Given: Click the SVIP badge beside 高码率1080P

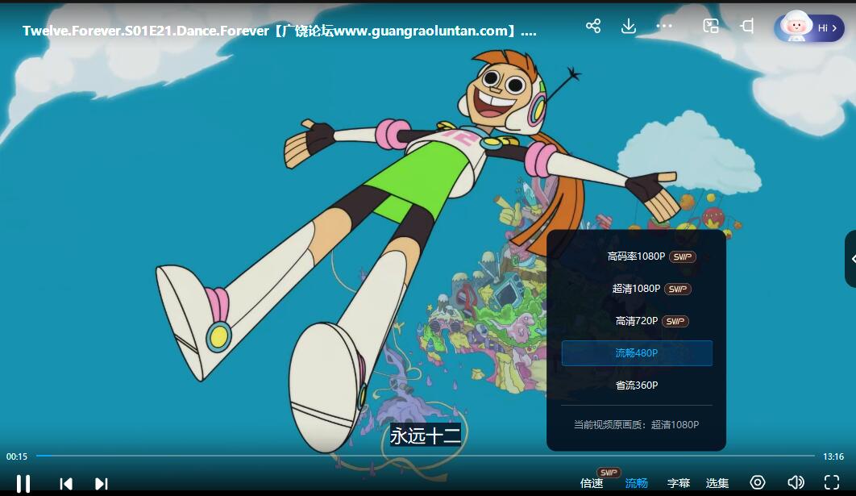Looking at the screenshot, I should click(683, 256).
